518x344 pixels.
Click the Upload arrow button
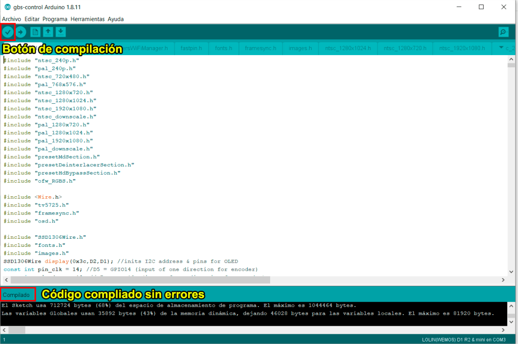(x=21, y=32)
